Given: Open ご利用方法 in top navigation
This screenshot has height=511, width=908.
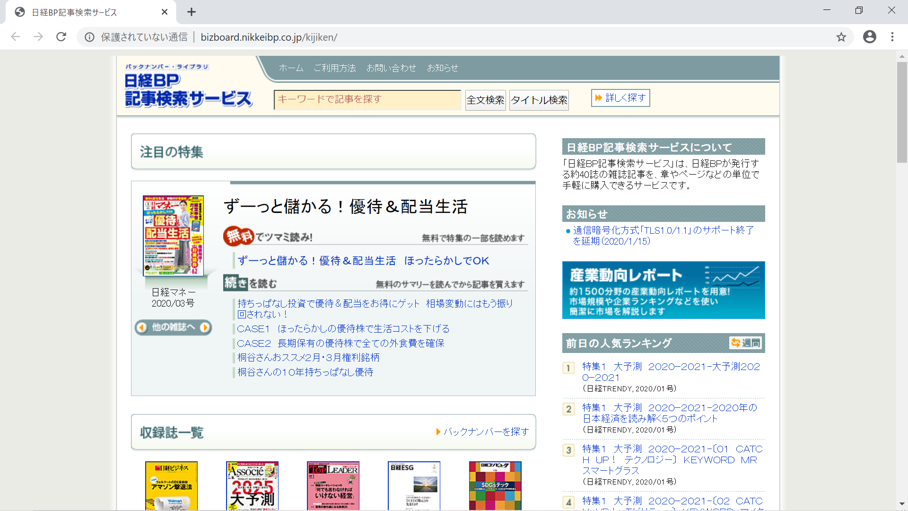Looking at the screenshot, I should 335,68.
